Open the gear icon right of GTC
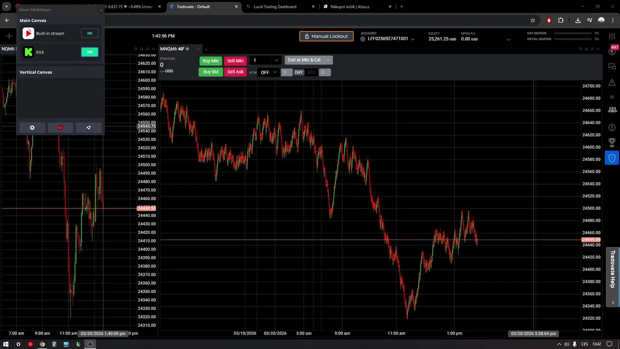This screenshot has height=349, width=620. coord(325,72)
